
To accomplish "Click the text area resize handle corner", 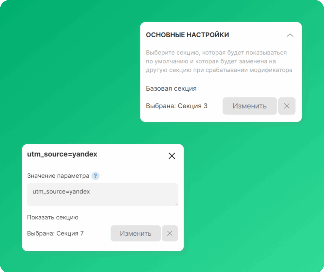I will click(x=177, y=205).
